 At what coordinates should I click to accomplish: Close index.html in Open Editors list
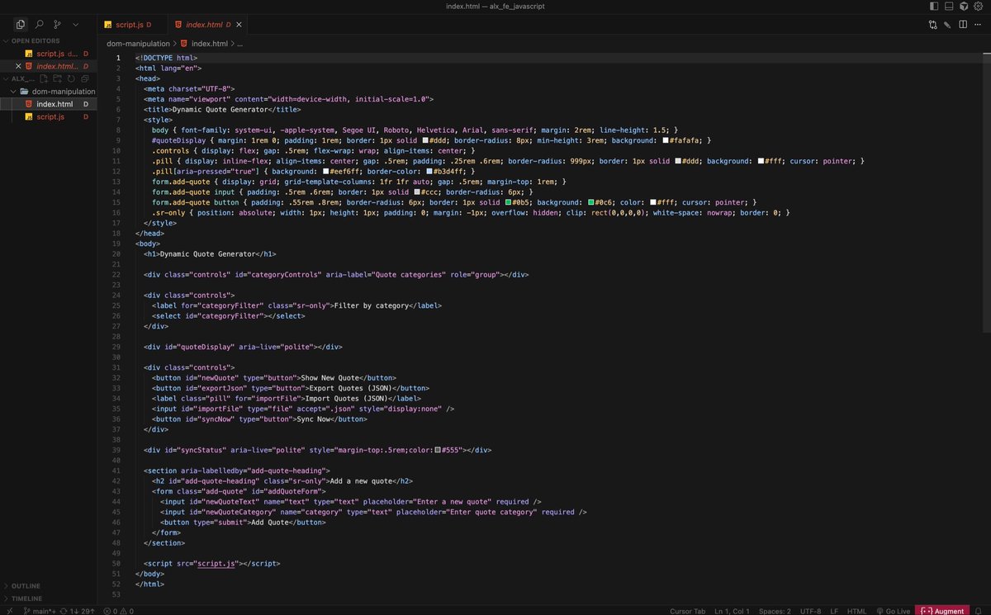[18, 66]
